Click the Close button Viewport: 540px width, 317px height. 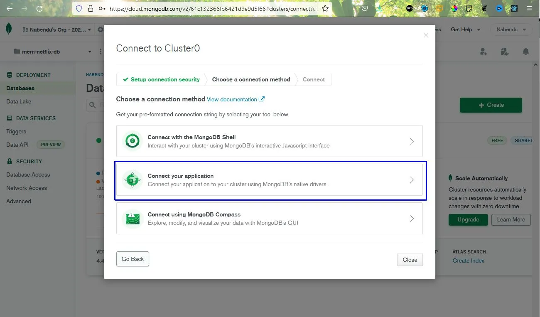pyautogui.click(x=410, y=260)
